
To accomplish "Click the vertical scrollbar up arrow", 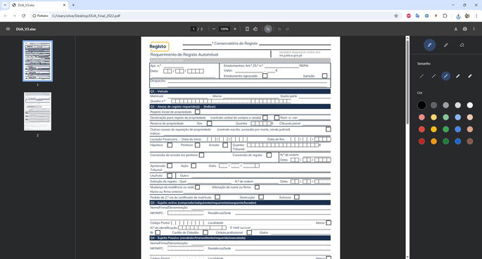I will tap(407, 38).
